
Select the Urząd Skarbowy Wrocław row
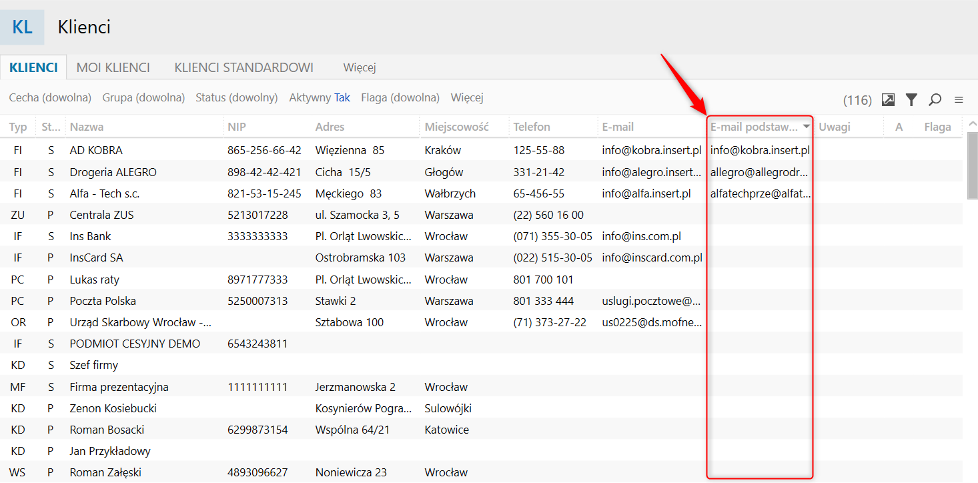coord(481,322)
